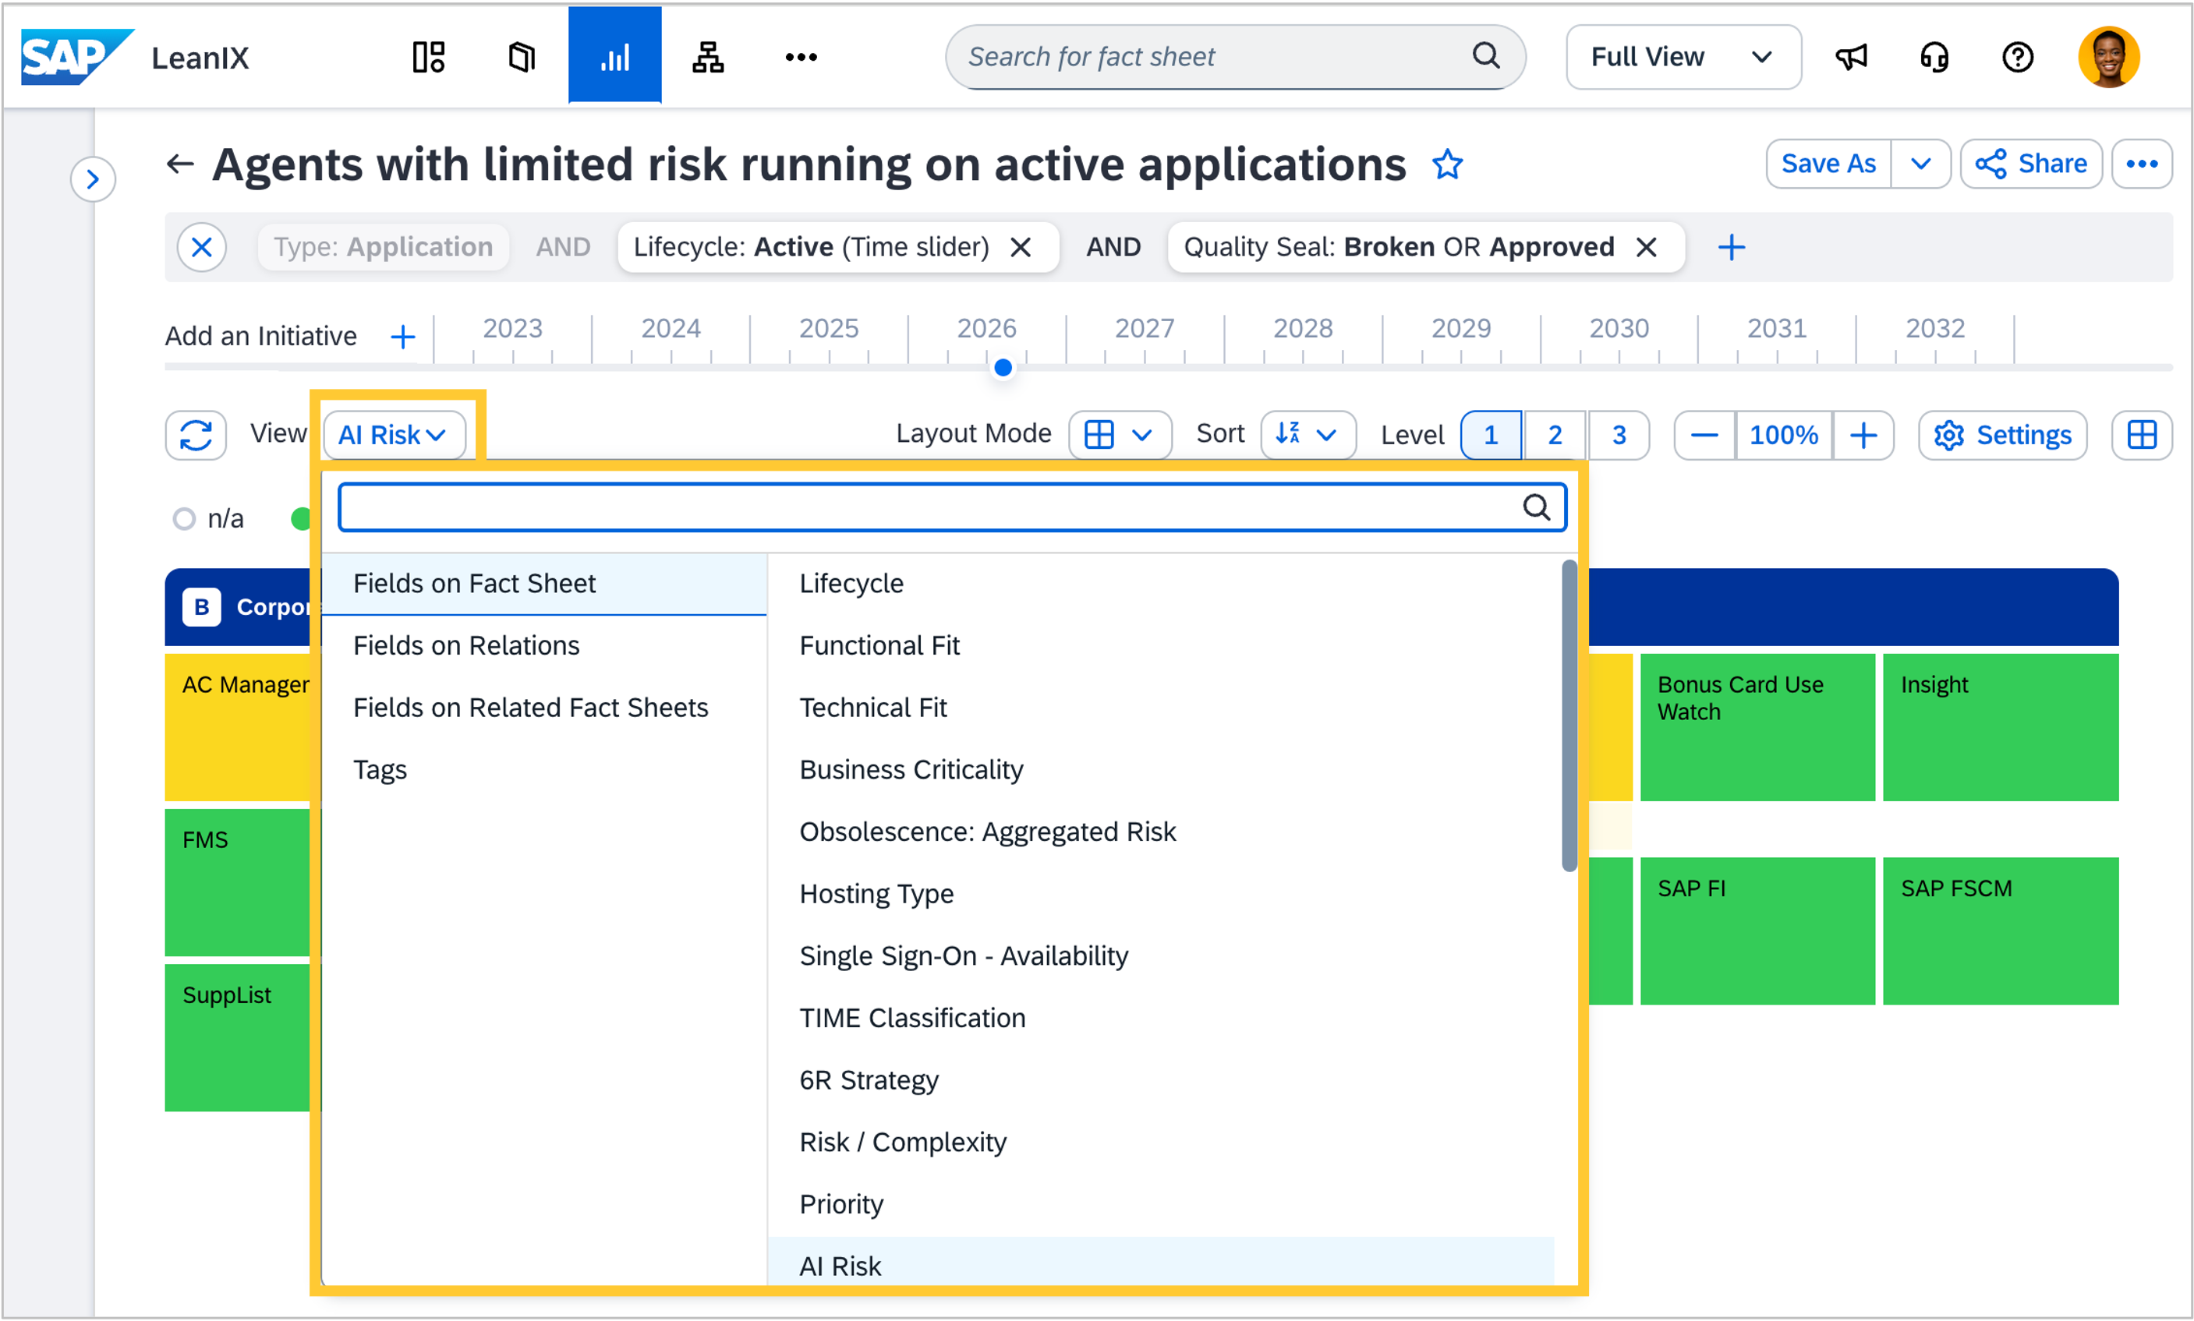Image resolution: width=2194 pixels, height=1321 pixels.
Task: Choose 6R Strategy view option
Action: (x=1161, y=1082)
